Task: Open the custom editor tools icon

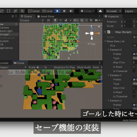Action: pos(22,11)
